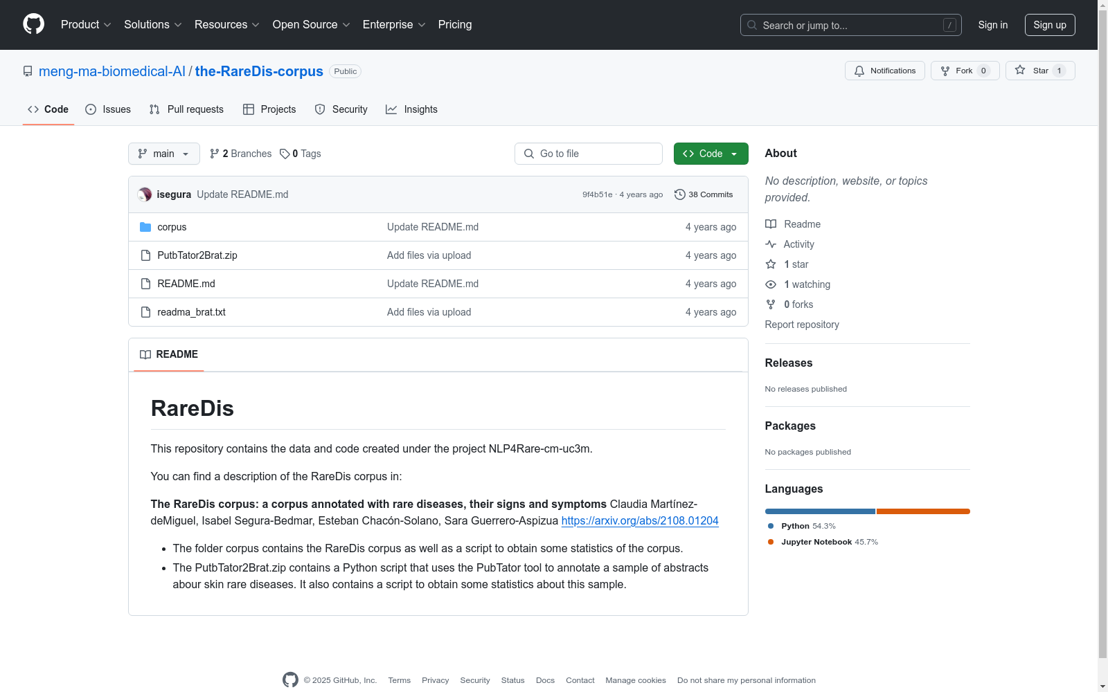This screenshot has width=1108, height=692.
Task: Open the footer Contact link
Action: tap(580, 680)
